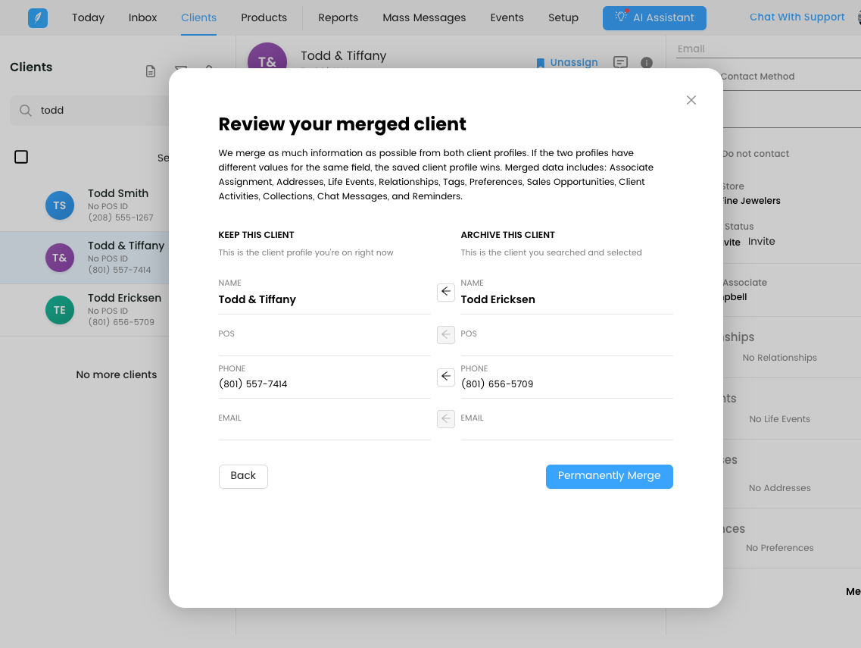Viewport: 861px width, 648px height.
Task: Click No Addresses text
Action: 779,488
